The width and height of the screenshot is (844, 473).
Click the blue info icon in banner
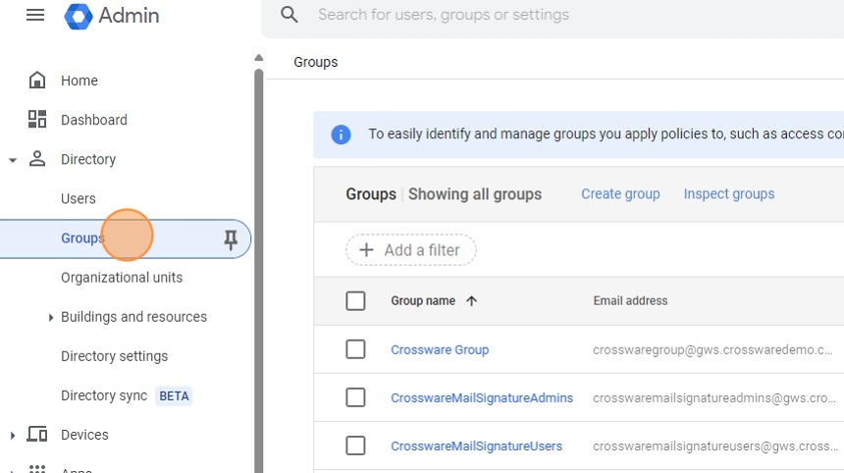tap(342, 134)
